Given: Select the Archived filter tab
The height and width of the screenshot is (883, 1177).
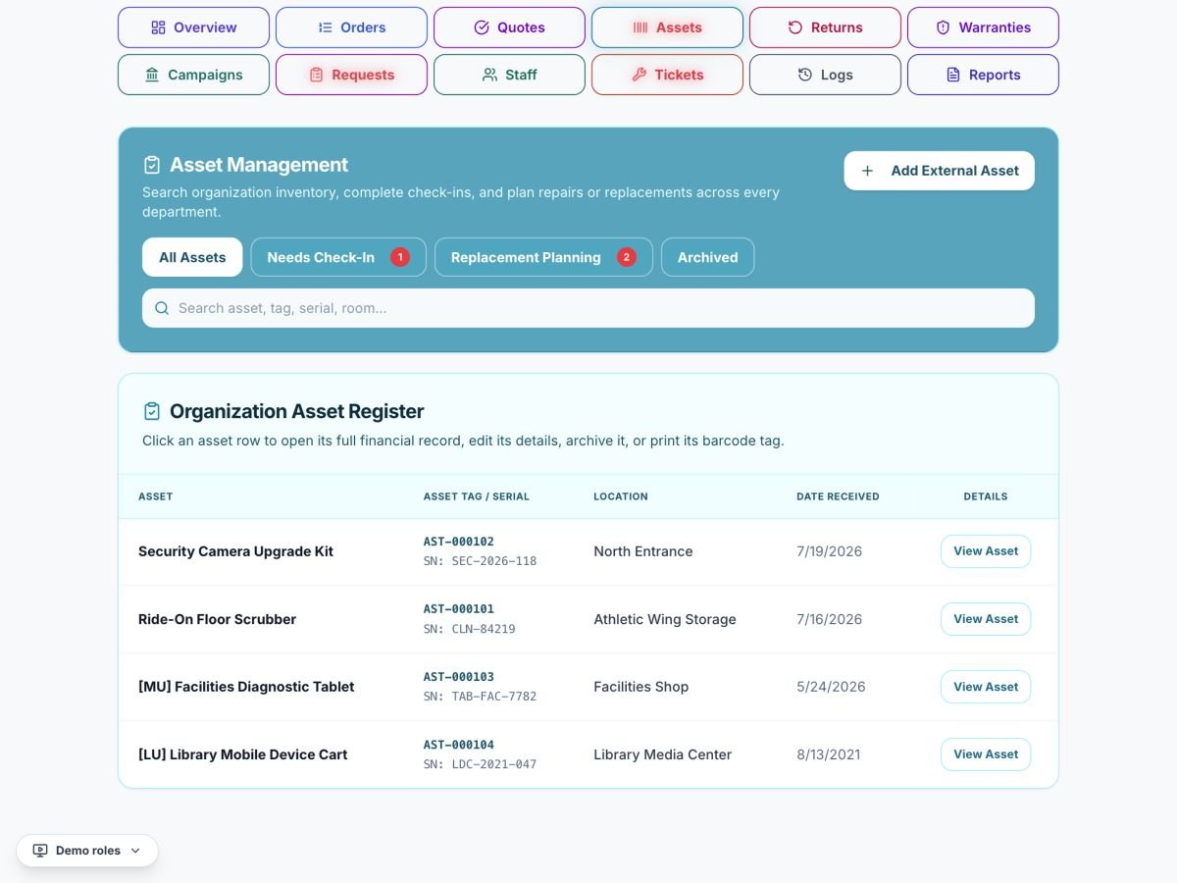Looking at the screenshot, I should click(x=707, y=257).
